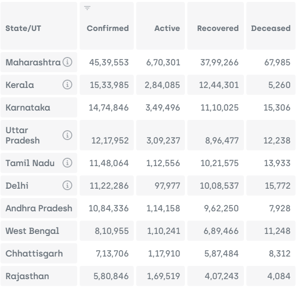Viewport: 297px width, 287px height.
Task: Click Kerala's confirmed count 15,33,985
Action: [x=109, y=86]
